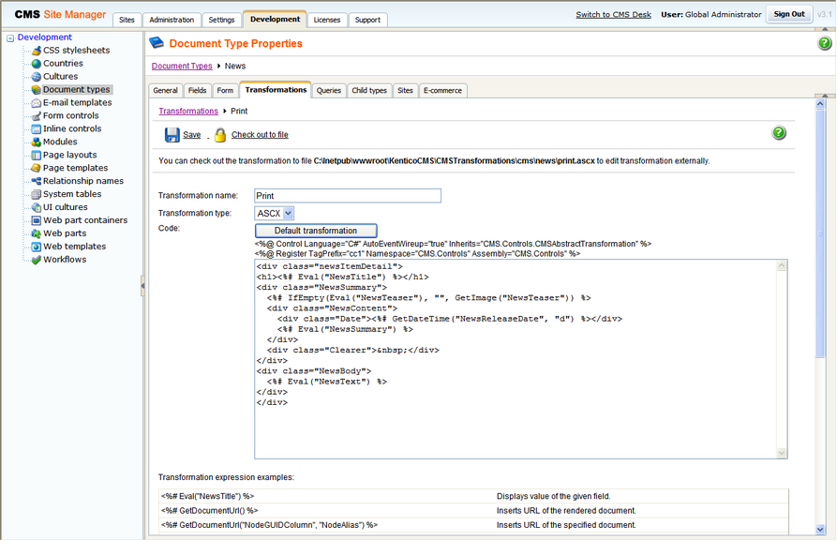Click the green help icon beside the Save toolbar
Viewport: 837px width, 541px height.
[779, 132]
